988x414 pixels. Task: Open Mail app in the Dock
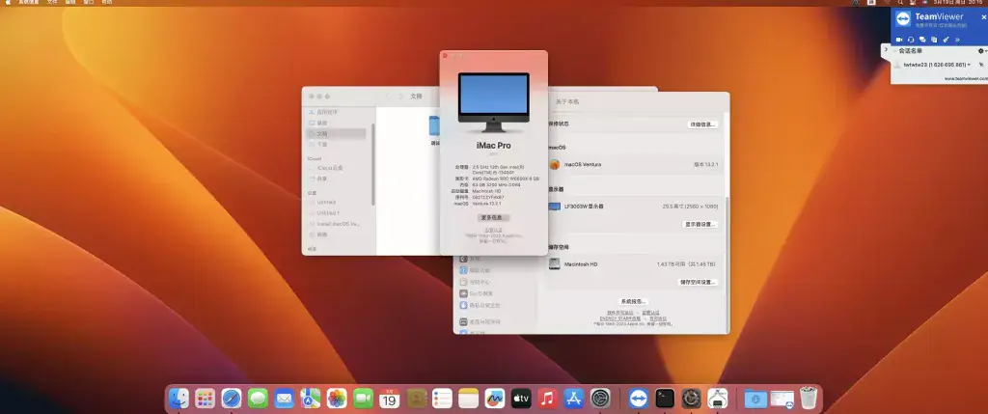(285, 398)
